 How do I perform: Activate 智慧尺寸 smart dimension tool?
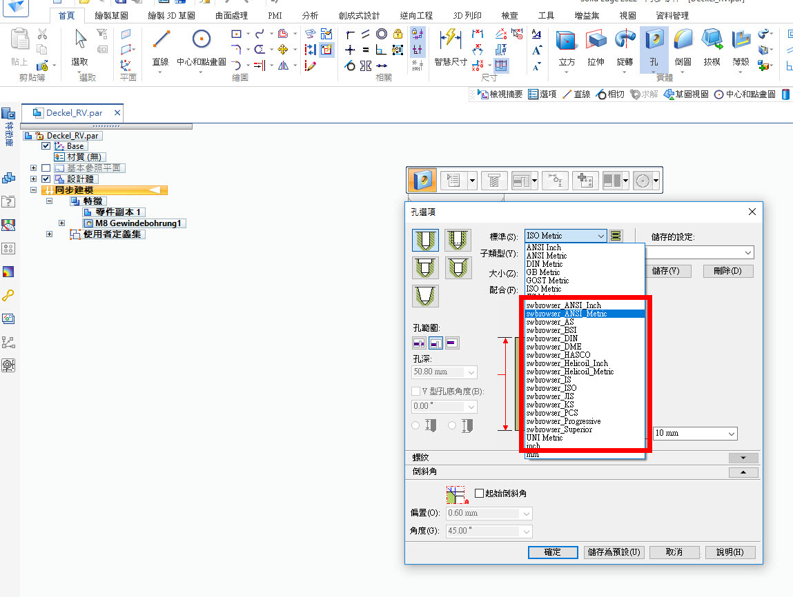tap(450, 48)
